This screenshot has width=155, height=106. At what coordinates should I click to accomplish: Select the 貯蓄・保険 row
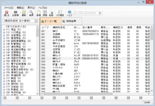95,64
